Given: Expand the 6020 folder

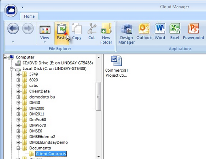Looking at the screenshot, I should click(18, 80).
